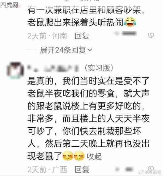This screenshot has height=176, width=163.
Task: Tap the crying-laughing emoji after 听热闹
Action: pos(130,22)
